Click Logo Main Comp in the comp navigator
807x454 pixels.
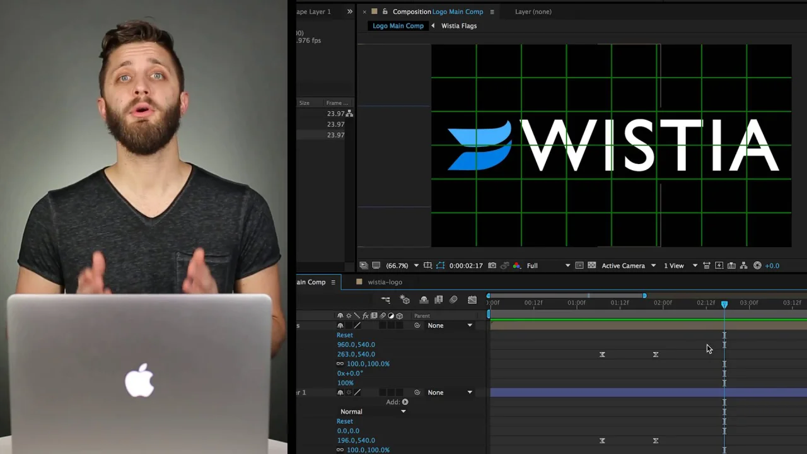[x=398, y=26]
